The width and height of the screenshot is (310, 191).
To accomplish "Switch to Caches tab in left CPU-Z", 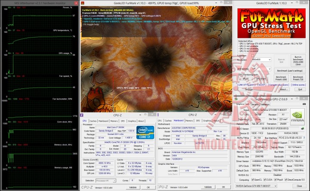I will (93, 121).
